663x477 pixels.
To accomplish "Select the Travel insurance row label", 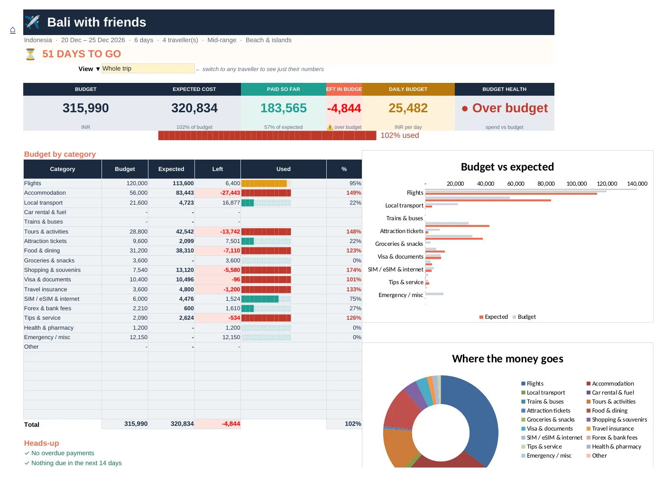I will pos(46,289).
